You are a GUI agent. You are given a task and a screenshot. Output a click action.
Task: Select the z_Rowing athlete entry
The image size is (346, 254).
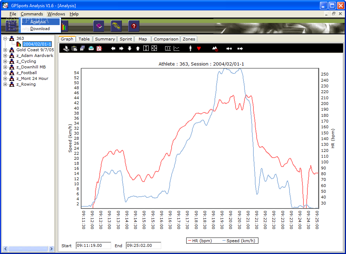tap(26, 84)
